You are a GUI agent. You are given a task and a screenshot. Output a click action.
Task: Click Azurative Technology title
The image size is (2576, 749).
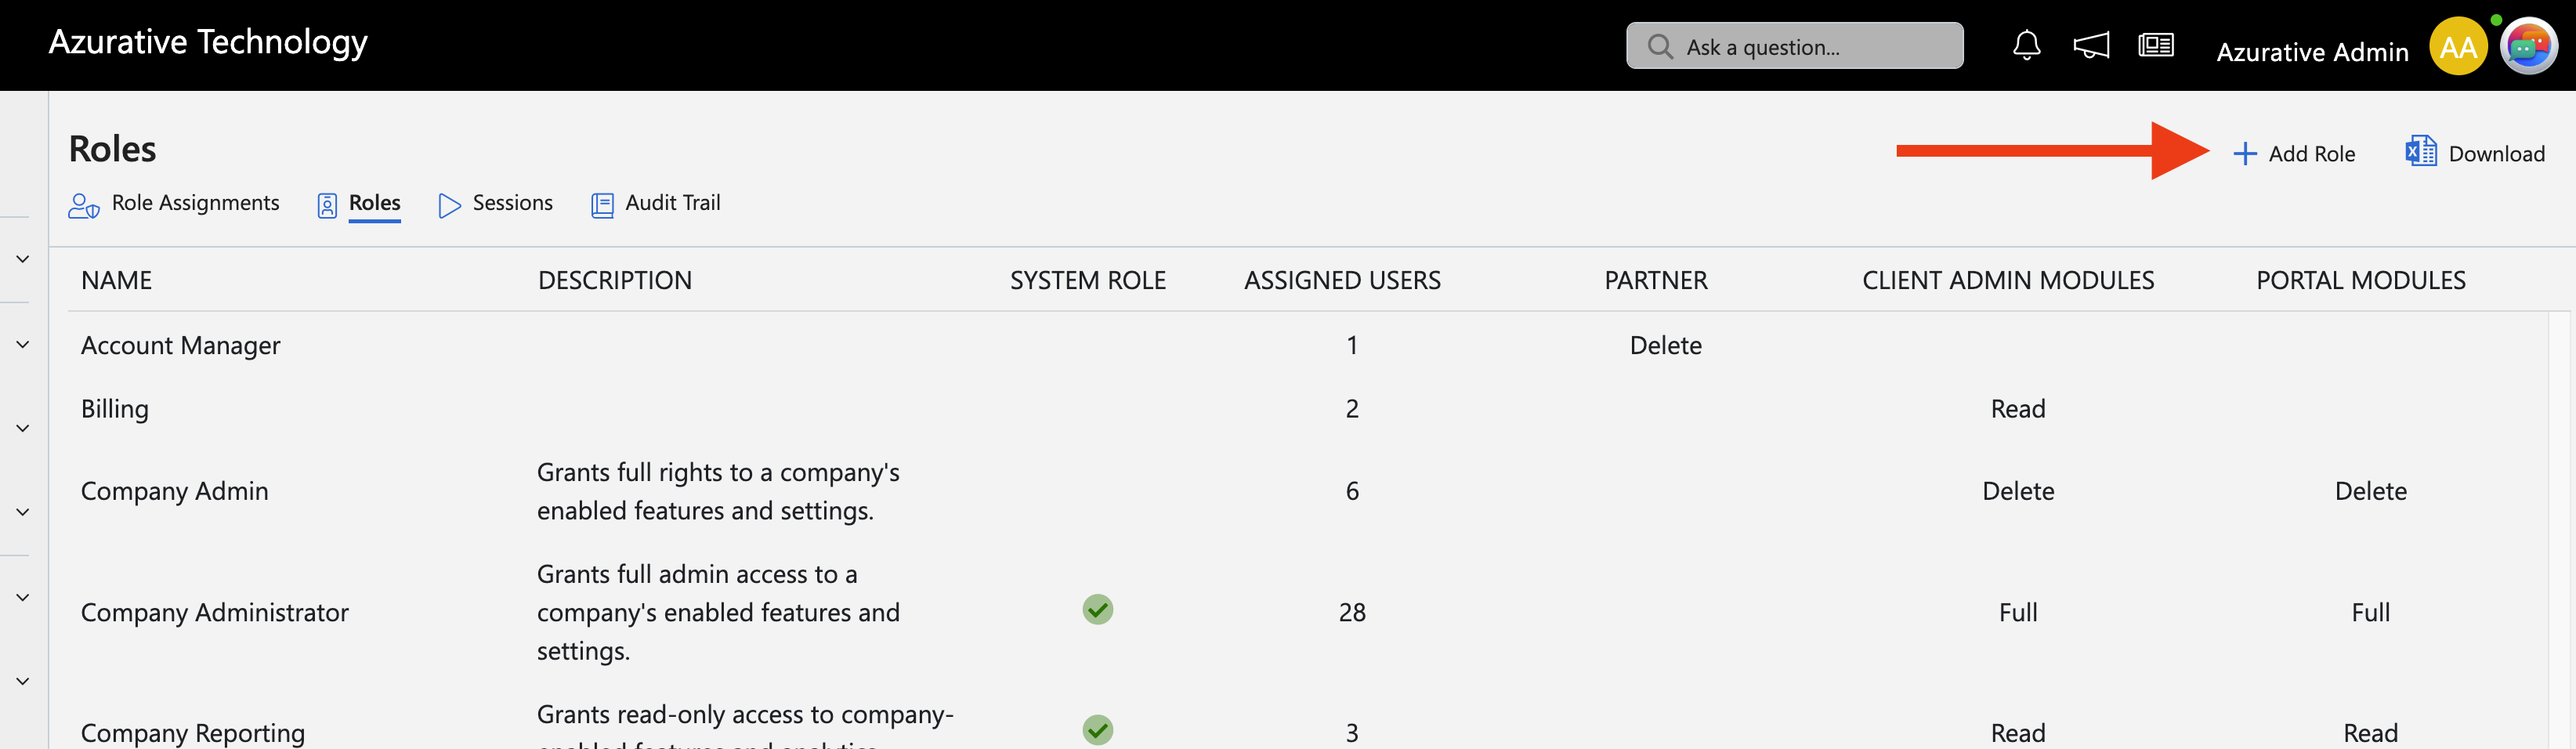click(x=208, y=42)
